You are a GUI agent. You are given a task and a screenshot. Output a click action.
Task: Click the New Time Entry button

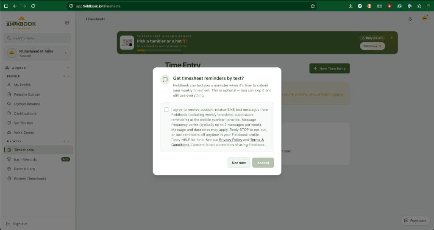point(329,68)
